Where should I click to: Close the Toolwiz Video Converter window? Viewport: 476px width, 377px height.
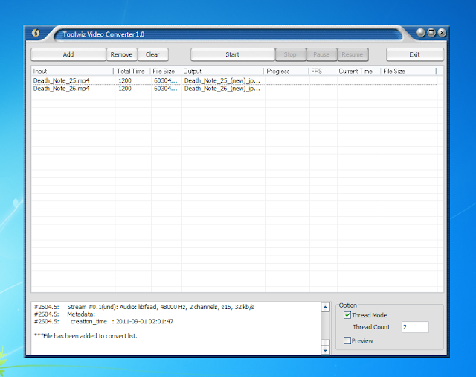coord(442,32)
